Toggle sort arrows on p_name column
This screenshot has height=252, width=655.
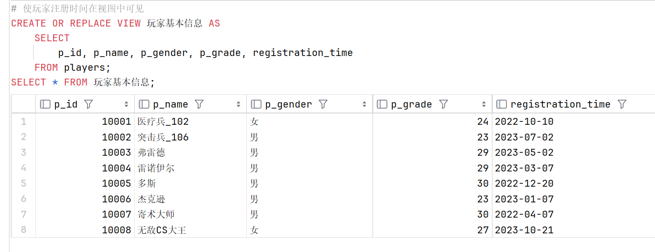tap(238, 104)
